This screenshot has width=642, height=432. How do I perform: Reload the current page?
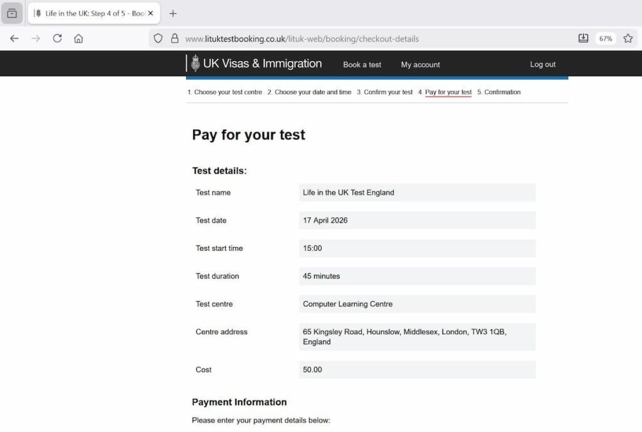57,38
